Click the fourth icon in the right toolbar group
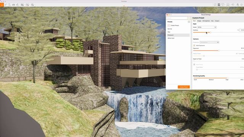The height and width of the screenshot is (137, 244). point(228,5)
